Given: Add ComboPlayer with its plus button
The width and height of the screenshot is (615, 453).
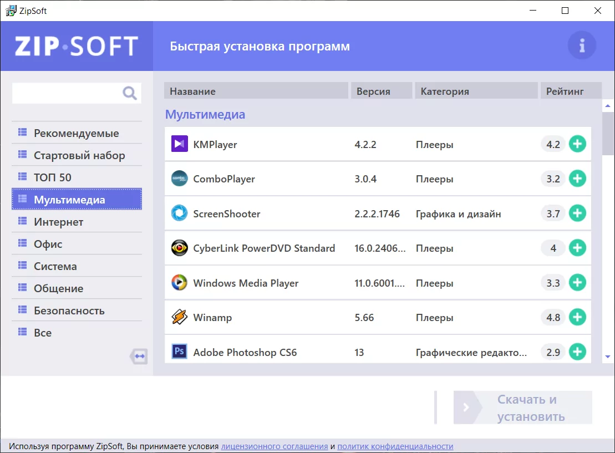Looking at the screenshot, I should coord(577,179).
